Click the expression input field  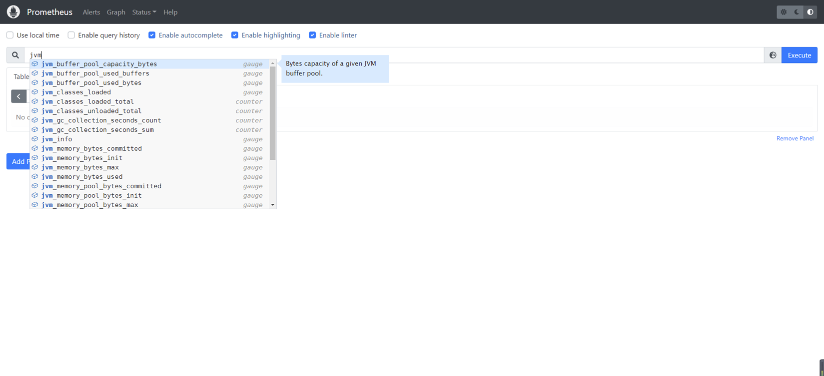pyautogui.click(x=394, y=55)
